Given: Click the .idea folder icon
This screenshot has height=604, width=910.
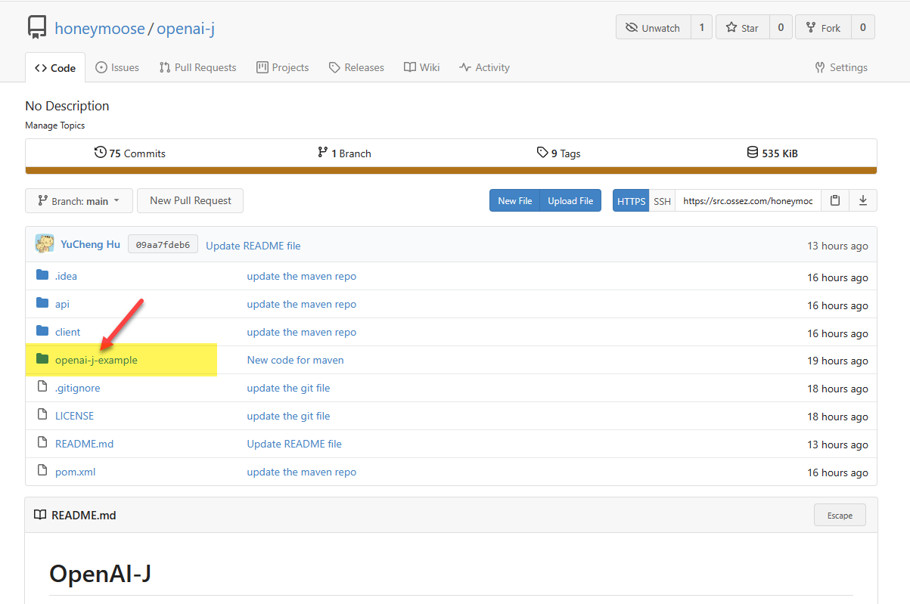Looking at the screenshot, I should (42, 275).
